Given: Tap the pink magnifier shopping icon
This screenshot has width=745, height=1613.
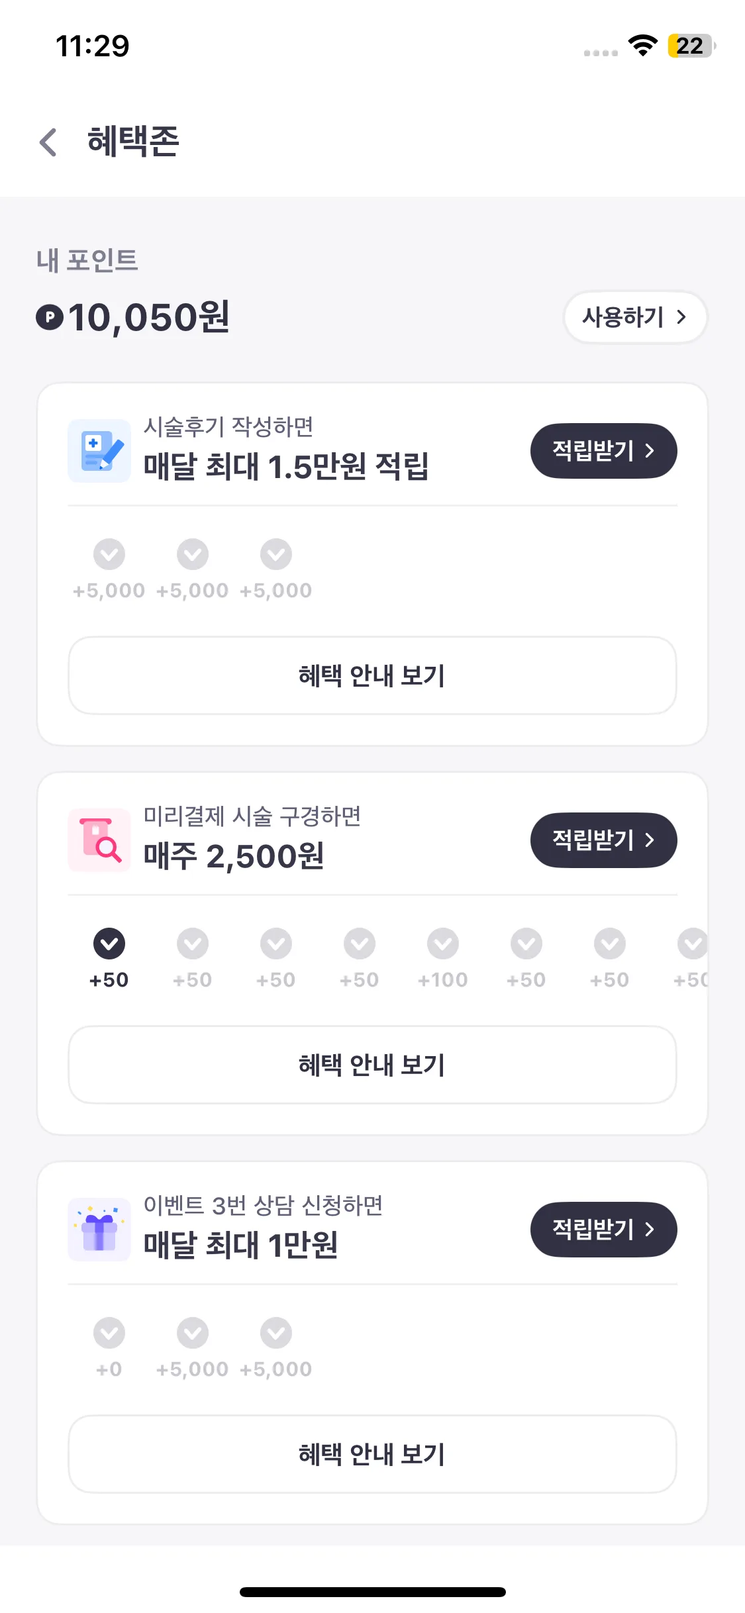Looking at the screenshot, I should pos(99,840).
